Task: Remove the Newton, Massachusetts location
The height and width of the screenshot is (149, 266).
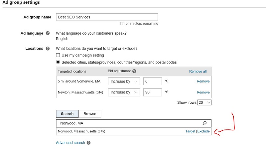Action: [203, 92]
